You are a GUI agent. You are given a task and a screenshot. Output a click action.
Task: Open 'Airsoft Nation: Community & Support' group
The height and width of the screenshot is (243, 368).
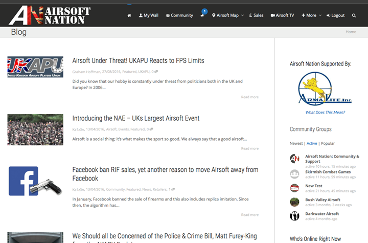tap(332, 159)
